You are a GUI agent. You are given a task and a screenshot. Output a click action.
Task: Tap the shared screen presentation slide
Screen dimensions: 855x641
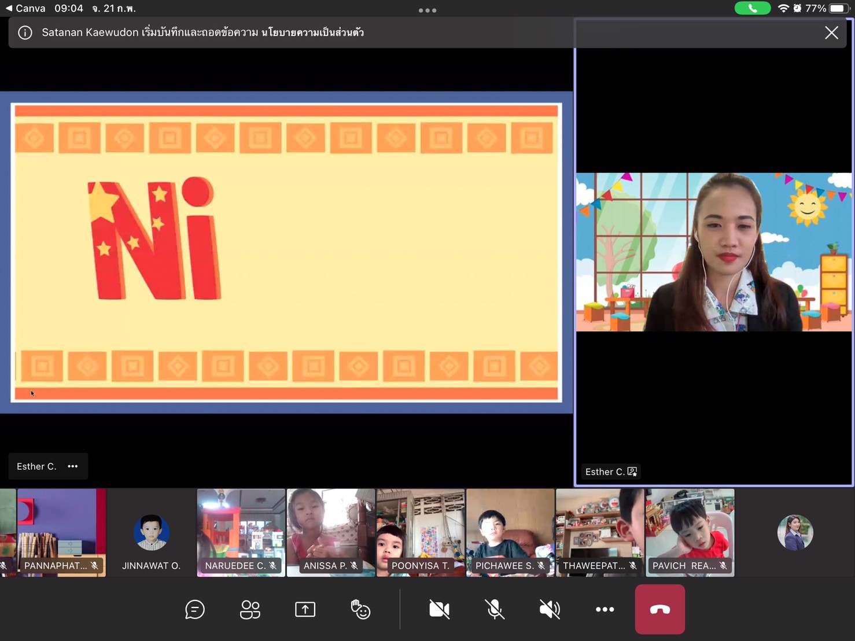[286, 252]
